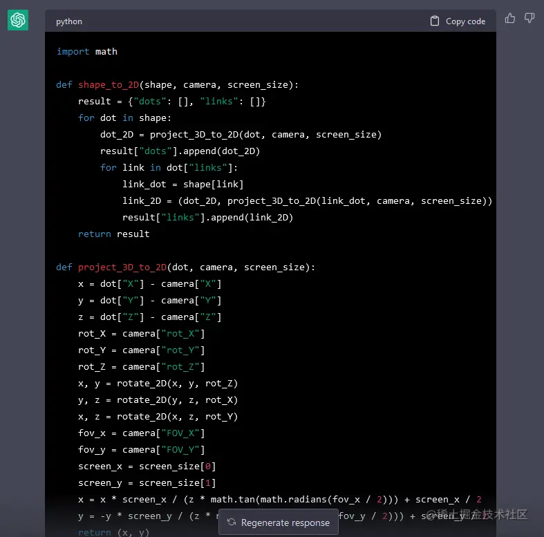Click 'dot_2D = project_3D_to_2D(dot, camera, screen_size)' line
Viewport: 544px width, 537px height.
241,135
